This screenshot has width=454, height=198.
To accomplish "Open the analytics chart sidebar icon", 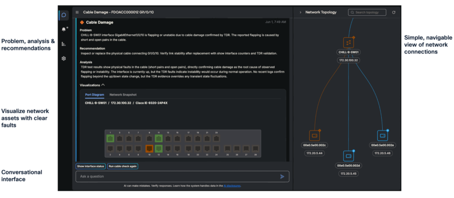I will [x=64, y=44].
